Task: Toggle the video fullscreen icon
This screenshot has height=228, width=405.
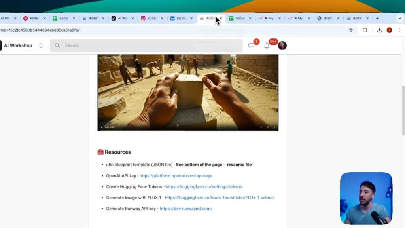Action: 268,127
